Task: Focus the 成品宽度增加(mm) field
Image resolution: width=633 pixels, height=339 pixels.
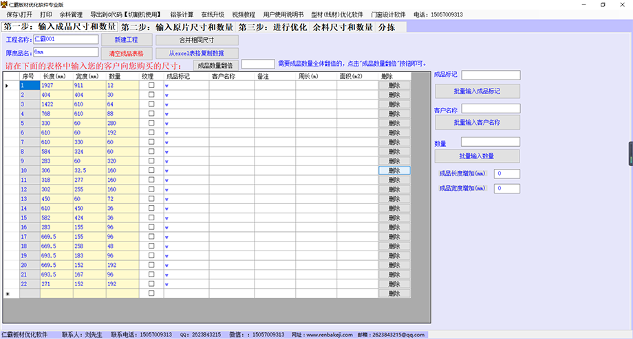Action: (507, 189)
